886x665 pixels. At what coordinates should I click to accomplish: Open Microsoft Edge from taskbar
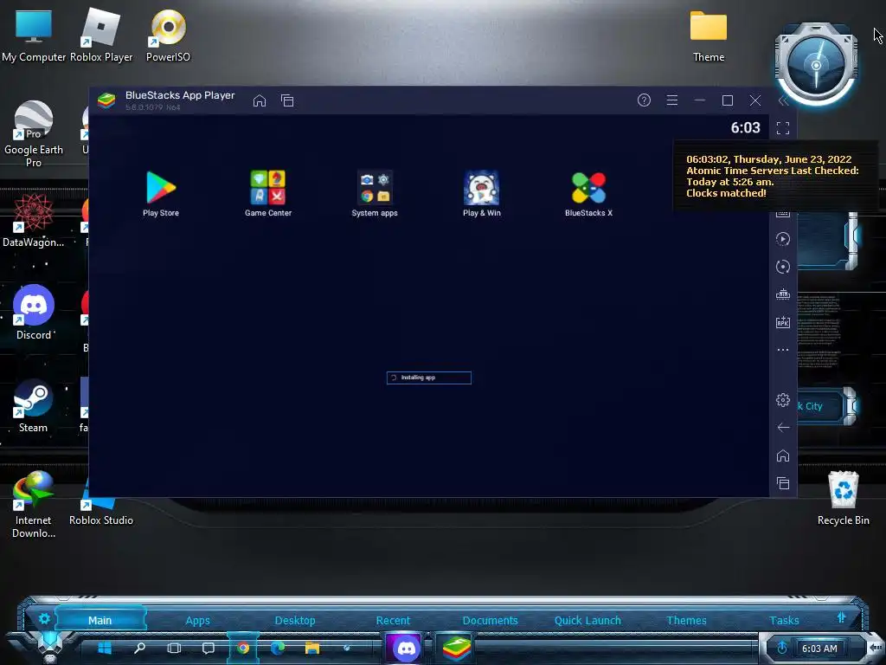[x=278, y=648]
